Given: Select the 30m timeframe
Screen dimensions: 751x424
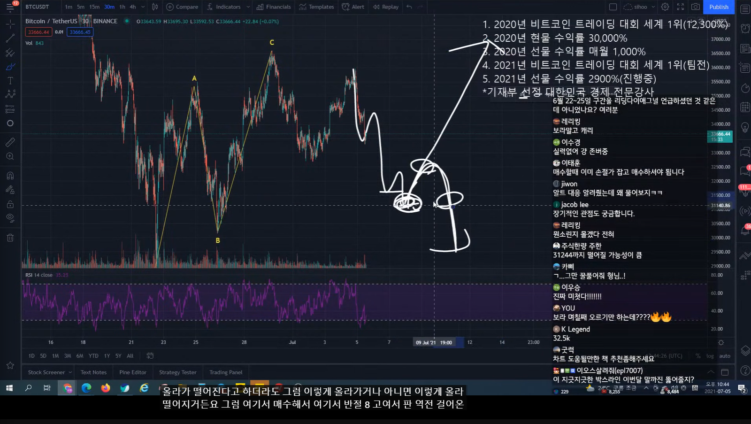Looking at the screenshot, I should [x=109, y=7].
